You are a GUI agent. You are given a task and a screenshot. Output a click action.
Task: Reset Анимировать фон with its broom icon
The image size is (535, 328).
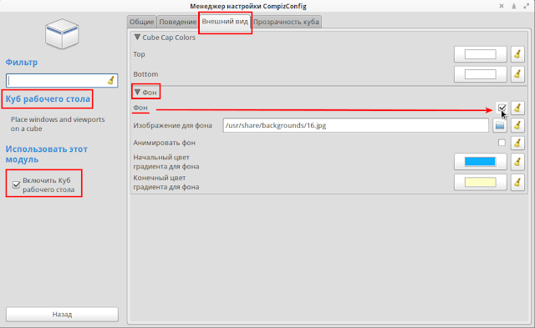coord(517,143)
